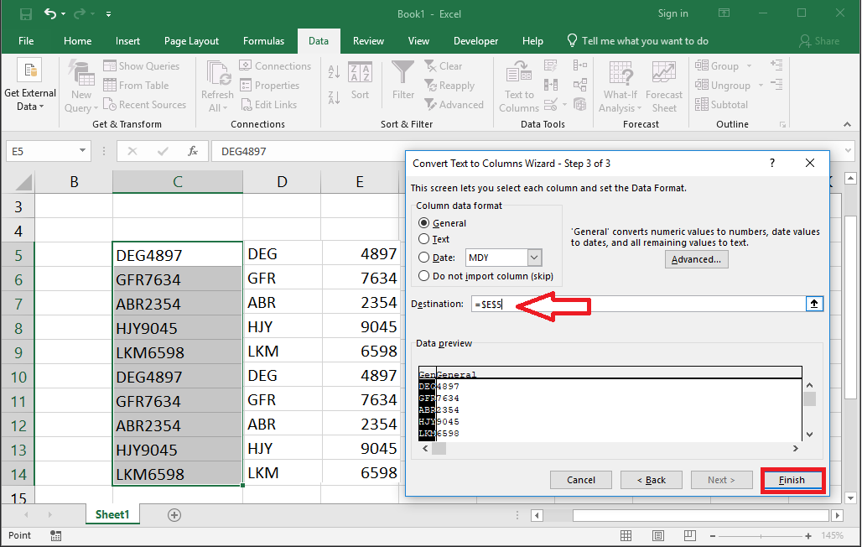The image size is (862, 547).
Task: Open the Forecast Sheet tool
Action: pyautogui.click(x=664, y=86)
